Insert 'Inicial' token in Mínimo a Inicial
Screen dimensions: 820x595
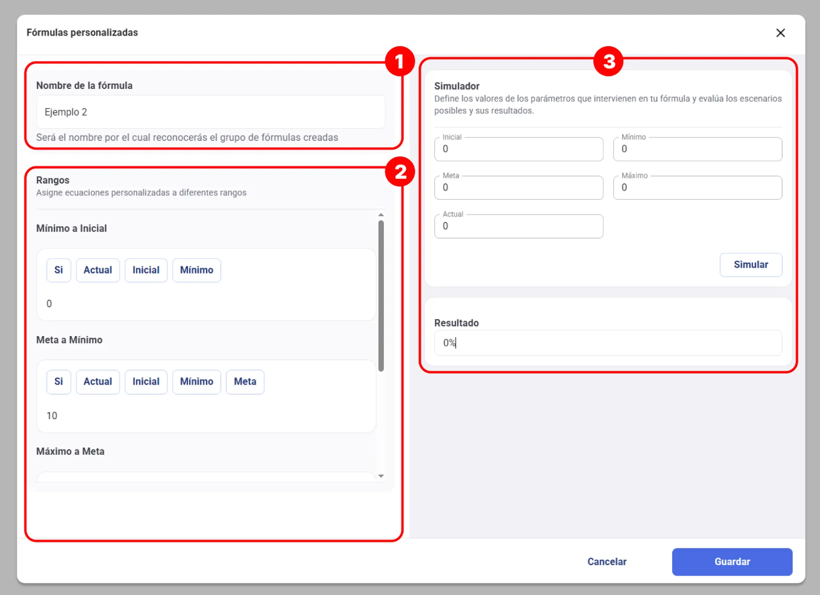click(146, 270)
